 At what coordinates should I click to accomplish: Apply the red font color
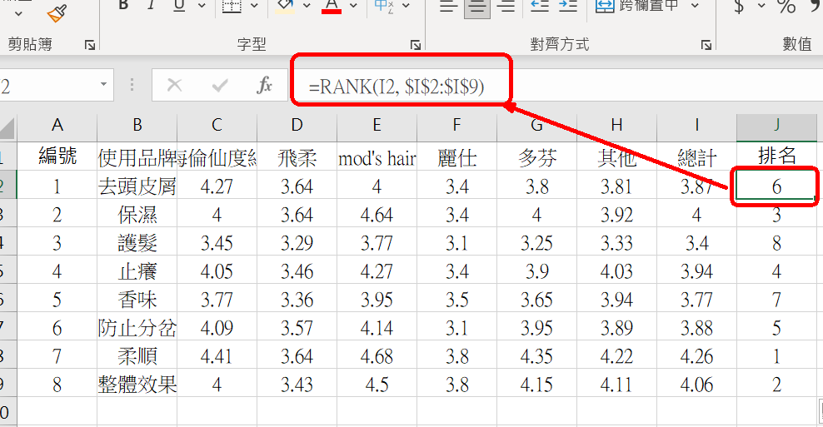coord(332,7)
